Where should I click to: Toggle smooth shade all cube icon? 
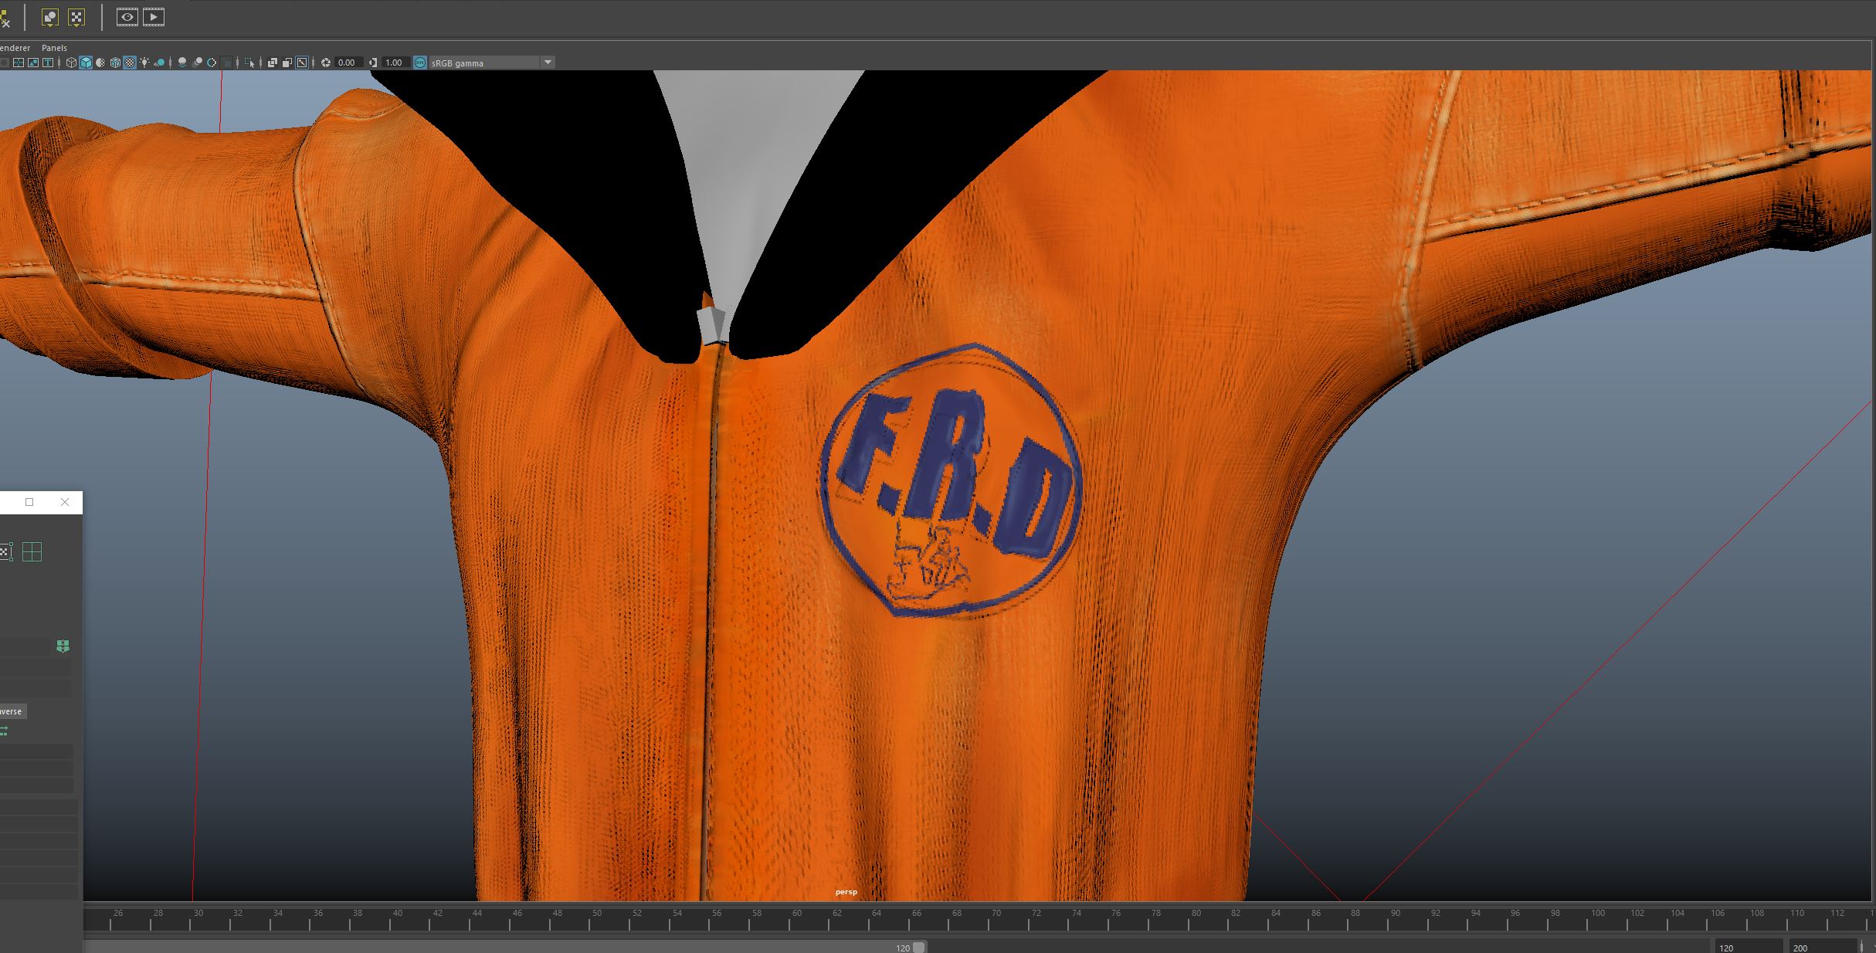click(x=86, y=63)
